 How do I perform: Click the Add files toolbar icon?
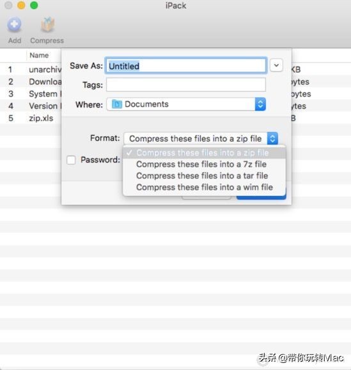pyautogui.click(x=14, y=24)
